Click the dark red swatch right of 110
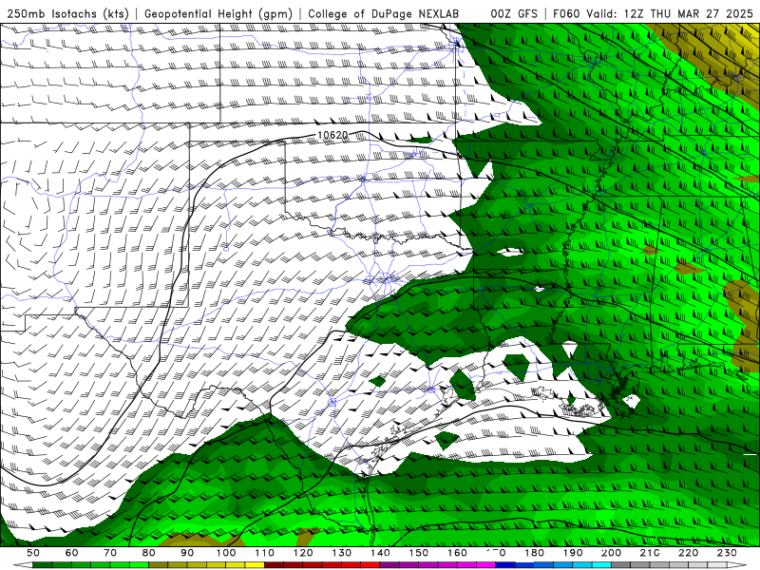Image resolution: width=760 pixels, height=570 pixels. (x=274, y=565)
